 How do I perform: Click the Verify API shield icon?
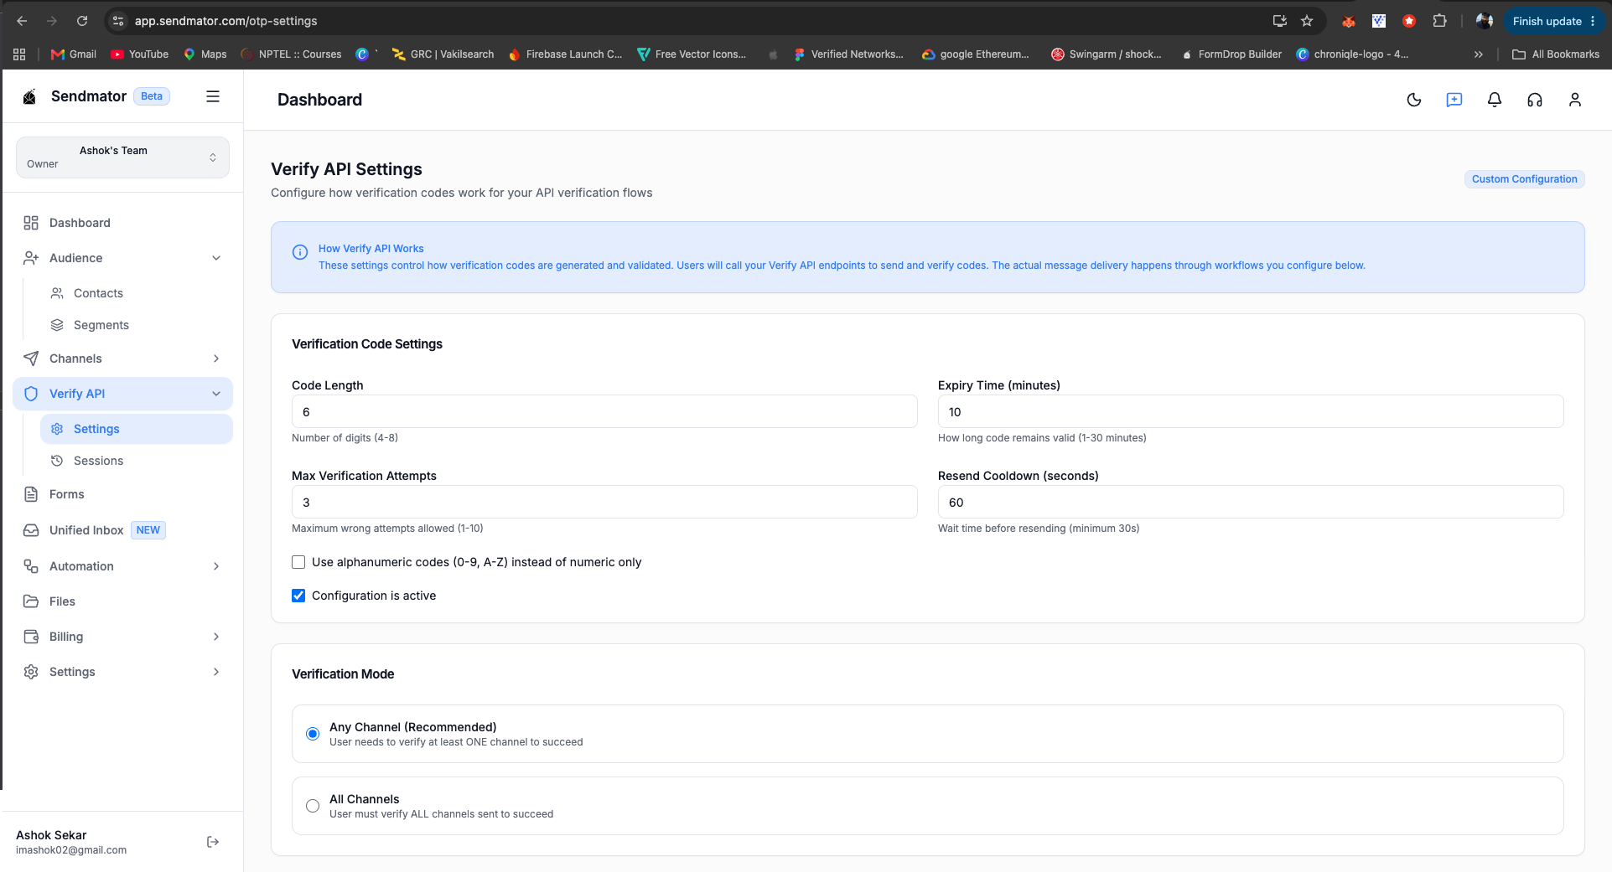(31, 394)
